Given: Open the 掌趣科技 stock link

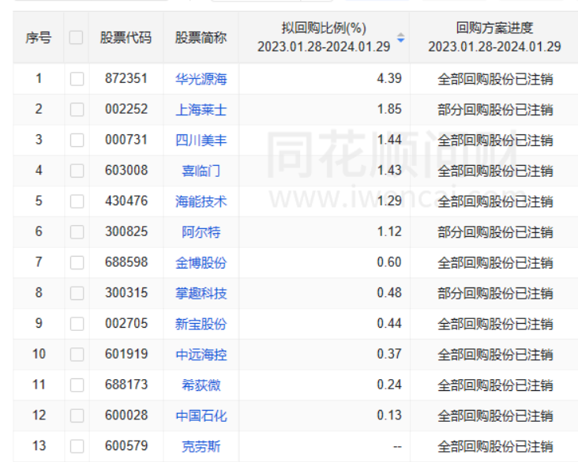Looking at the screenshot, I should click(x=201, y=293).
